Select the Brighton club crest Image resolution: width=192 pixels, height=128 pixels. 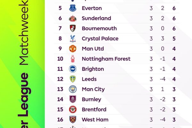73,69
